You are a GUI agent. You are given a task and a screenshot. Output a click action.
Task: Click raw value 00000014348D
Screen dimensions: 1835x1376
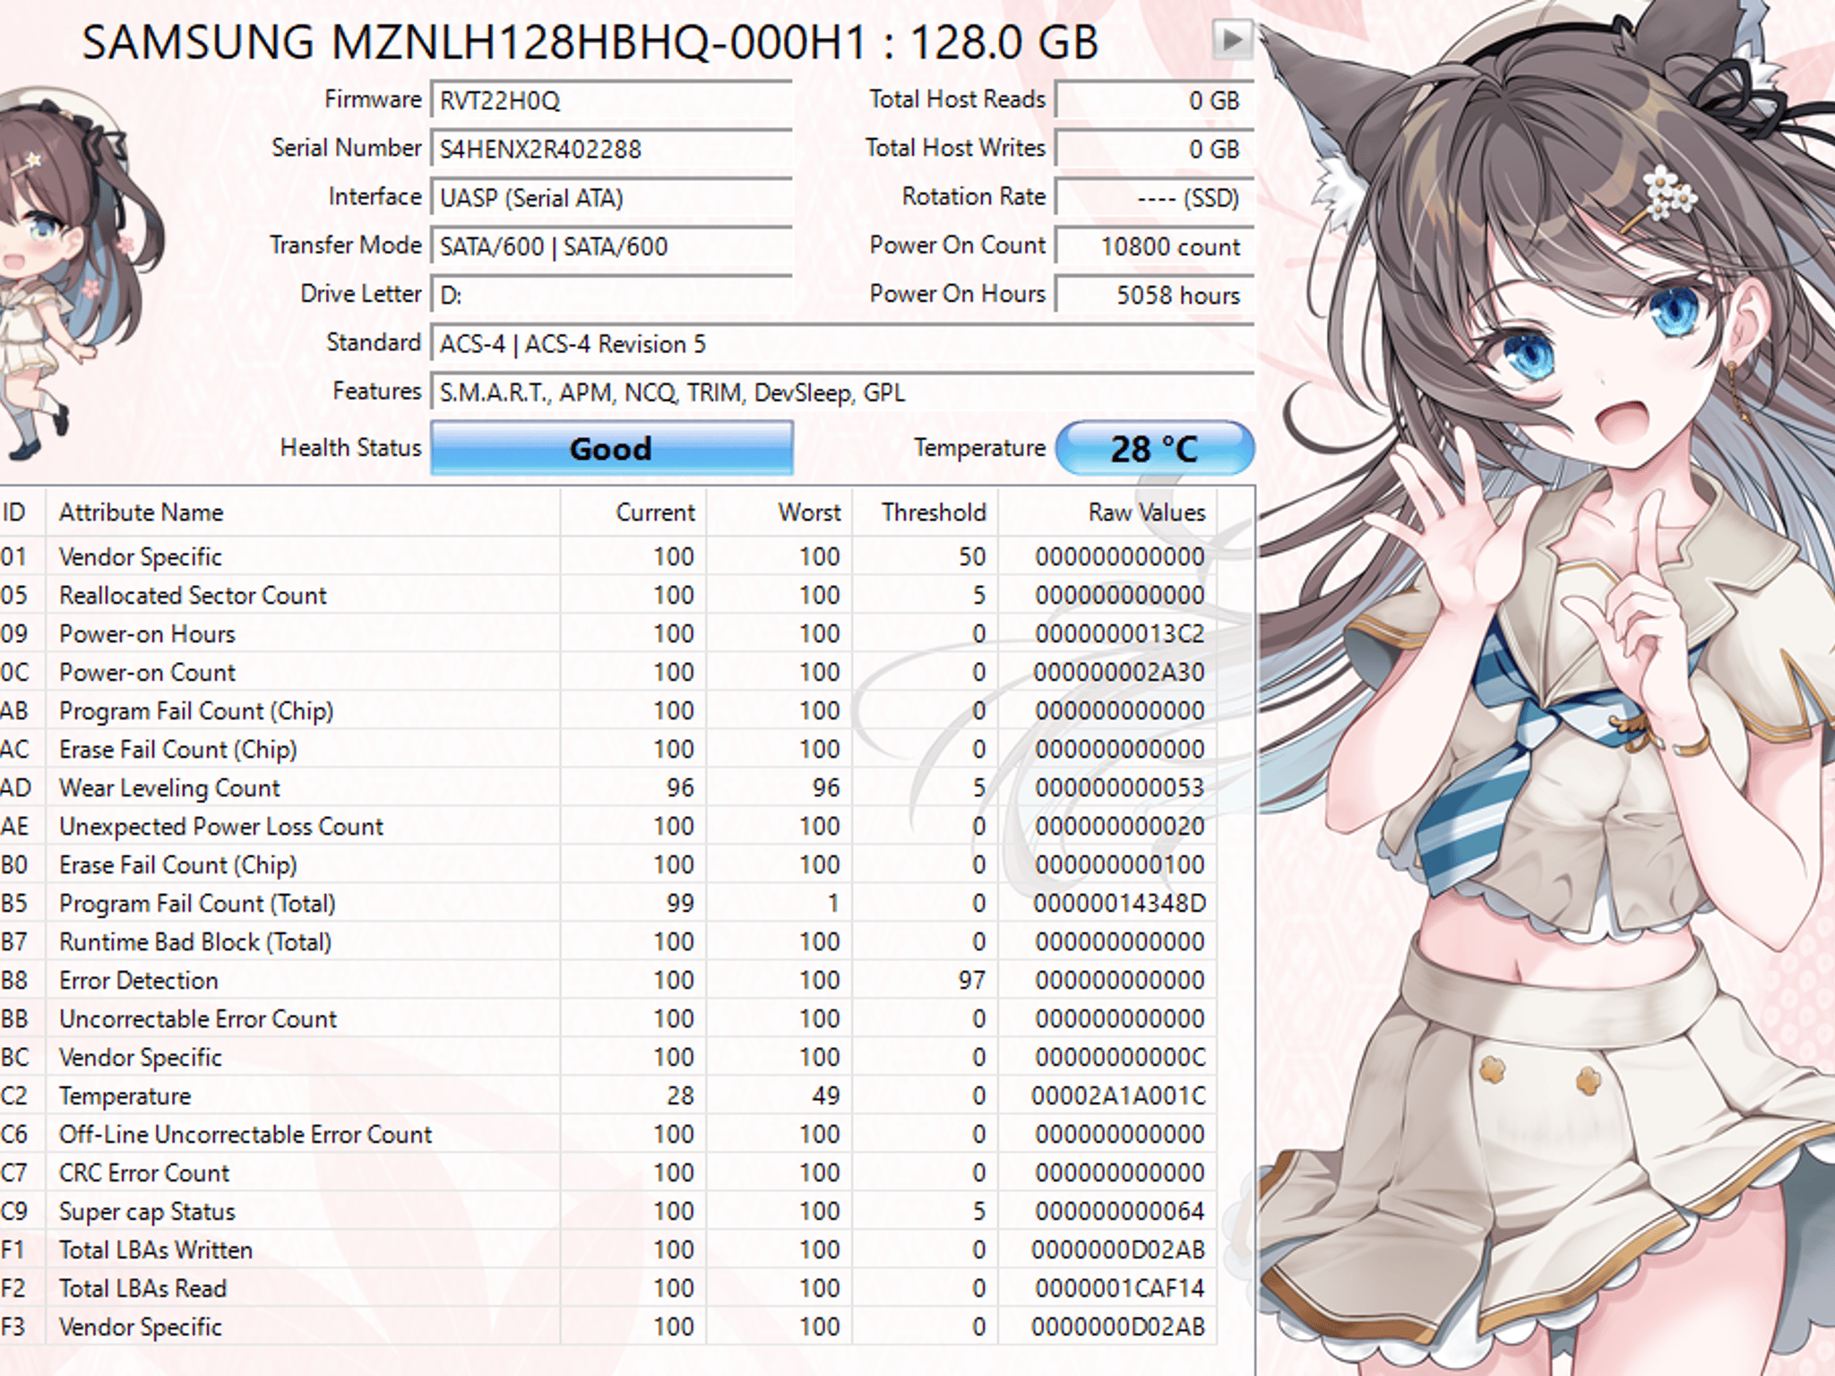point(1119,904)
